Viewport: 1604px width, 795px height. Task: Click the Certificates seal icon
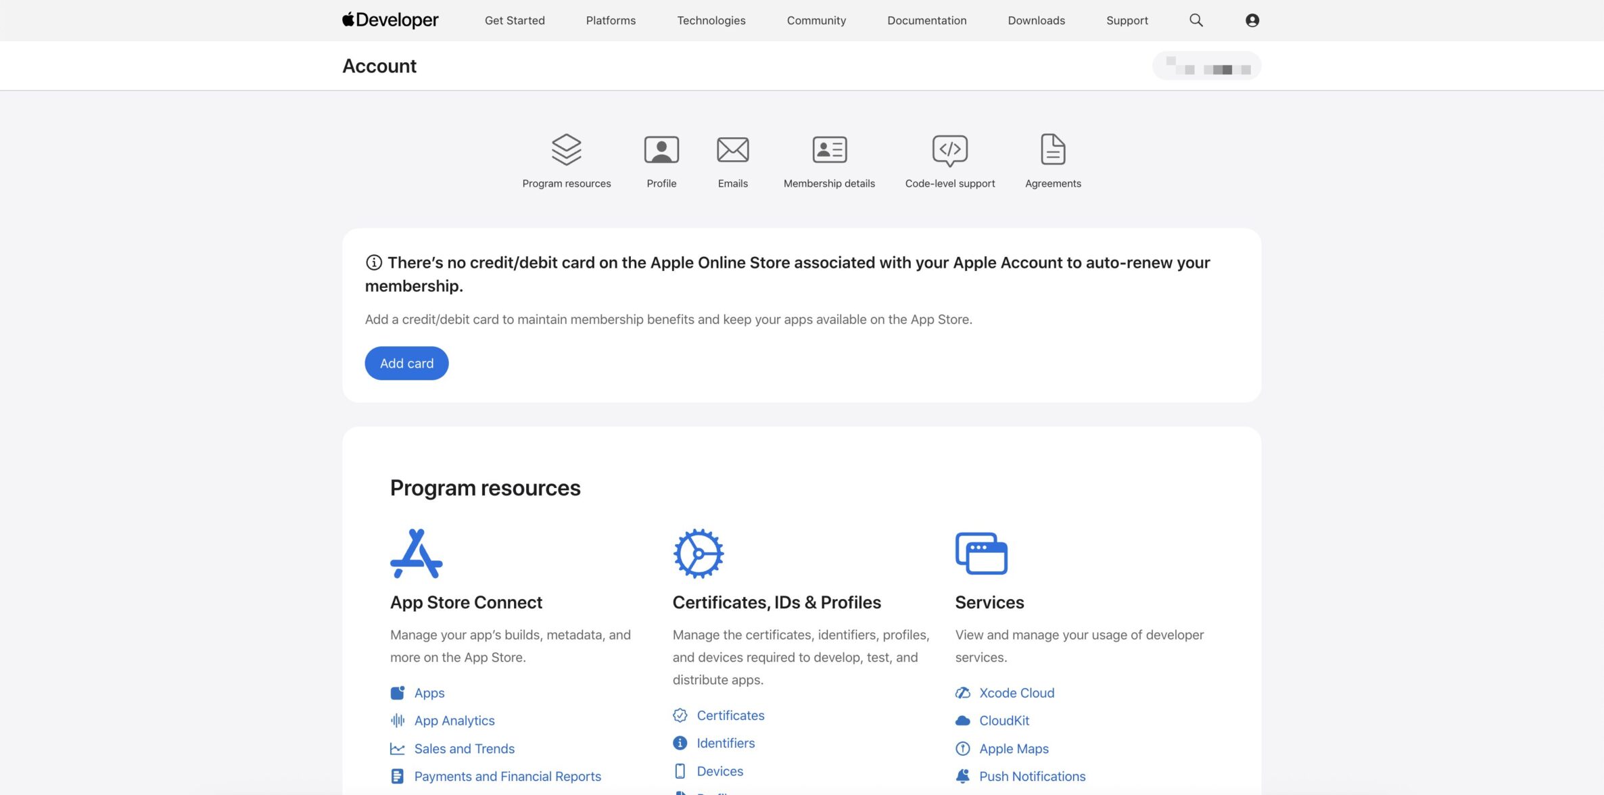pos(680,715)
